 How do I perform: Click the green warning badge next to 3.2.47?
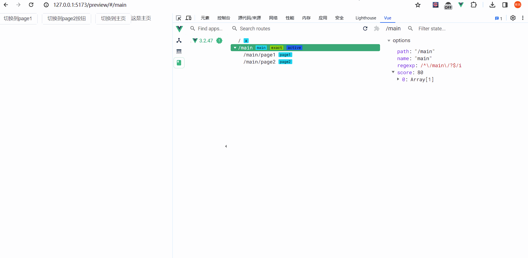coord(219,40)
